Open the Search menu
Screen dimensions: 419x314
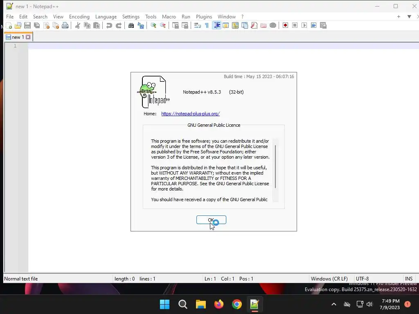(40, 16)
